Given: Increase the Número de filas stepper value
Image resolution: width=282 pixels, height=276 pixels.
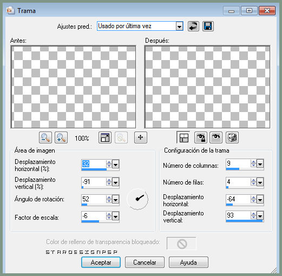Looking at the screenshot, I should pyautogui.click(x=253, y=180).
